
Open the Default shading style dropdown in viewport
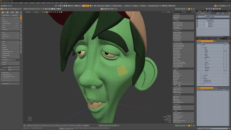(x=36, y=12)
